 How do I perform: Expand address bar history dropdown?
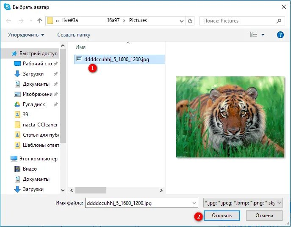(x=182, y=21)
